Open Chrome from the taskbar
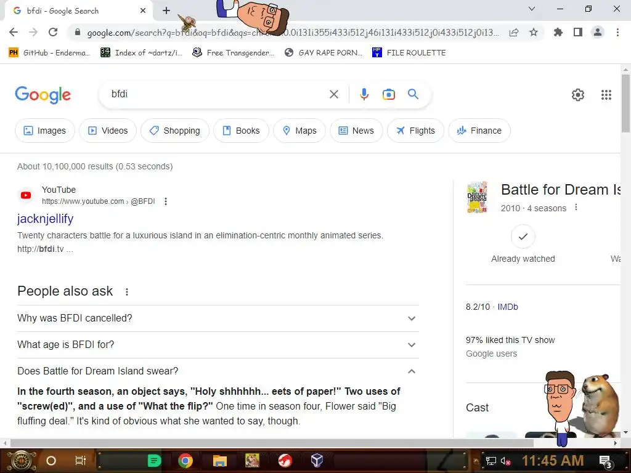The image size is (631, 473). coord(185,461)
